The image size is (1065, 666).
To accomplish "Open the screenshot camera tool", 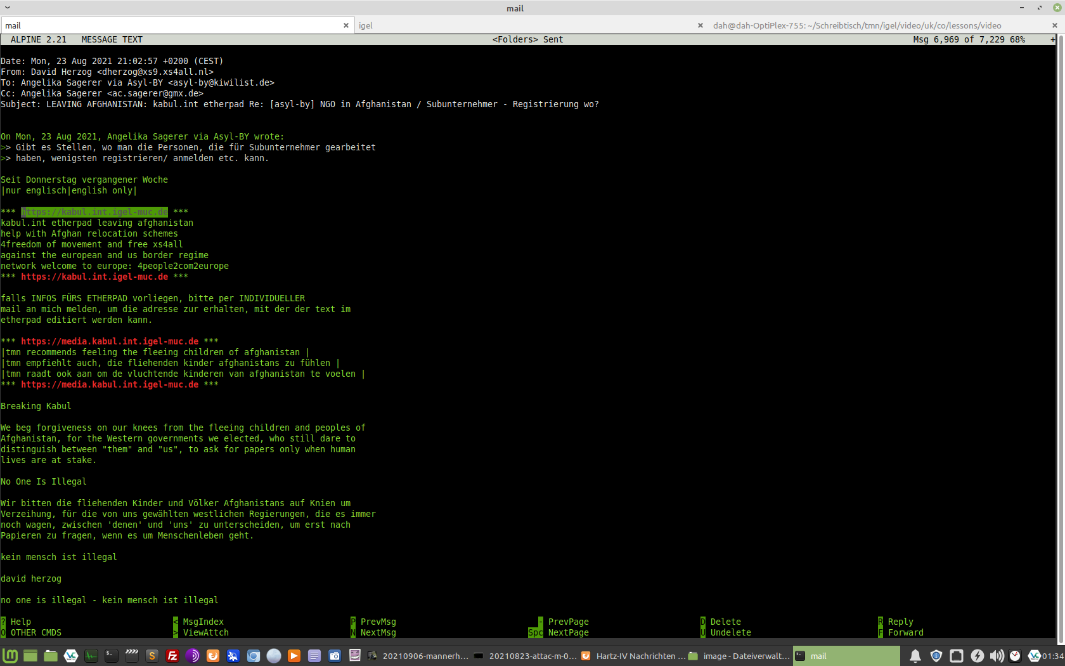I will point(334,656).
